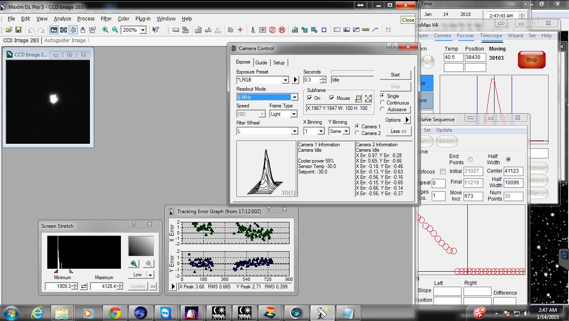Switch to the Guide tab
This screenshot has width=569, height=321.
[261, 62]
